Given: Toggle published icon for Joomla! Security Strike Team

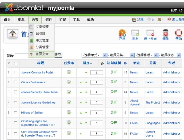Looking at the screenshot, I should [x=69, y=92].
